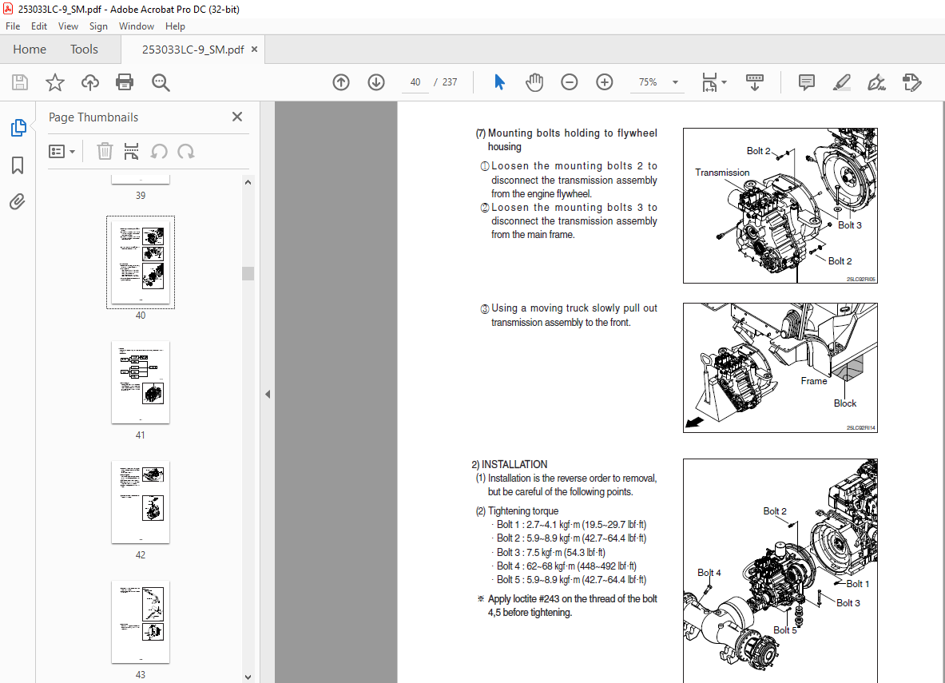
Task: Collapse the navigation pane arrow
Action: [x=268, y=394]
